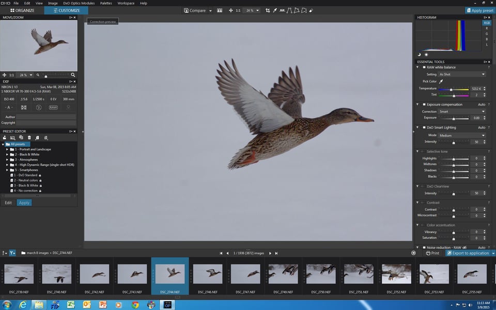The width and height of the screenshot is (496, 310).
Task: Switch to the ORGANIZE tab
Action: [22, 10]
